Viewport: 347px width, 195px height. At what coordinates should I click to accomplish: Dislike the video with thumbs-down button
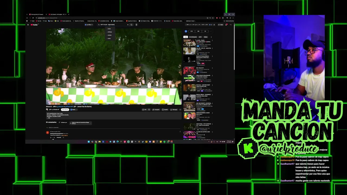(x=149, y=109)
